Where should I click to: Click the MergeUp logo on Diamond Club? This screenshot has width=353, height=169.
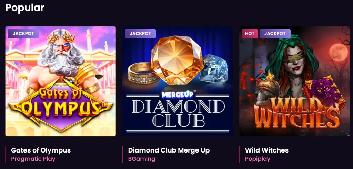tap(178, 94)
